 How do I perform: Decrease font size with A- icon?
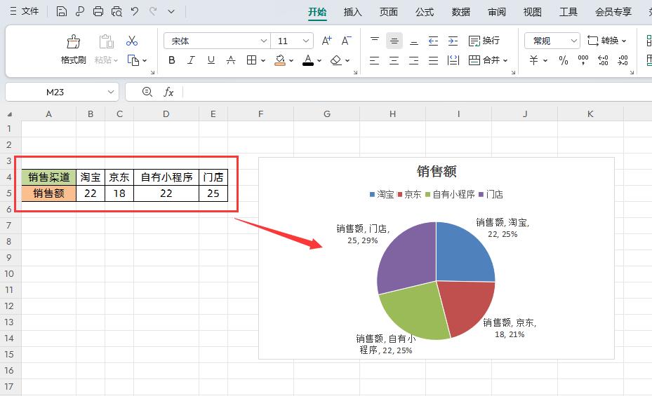click(346, 41)
